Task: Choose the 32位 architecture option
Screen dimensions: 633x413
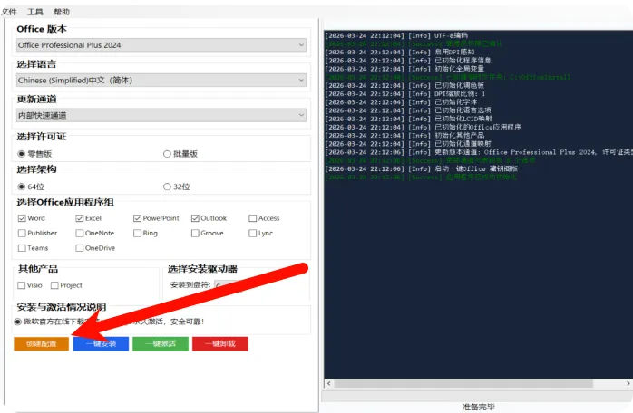Action: pos(167,187)
